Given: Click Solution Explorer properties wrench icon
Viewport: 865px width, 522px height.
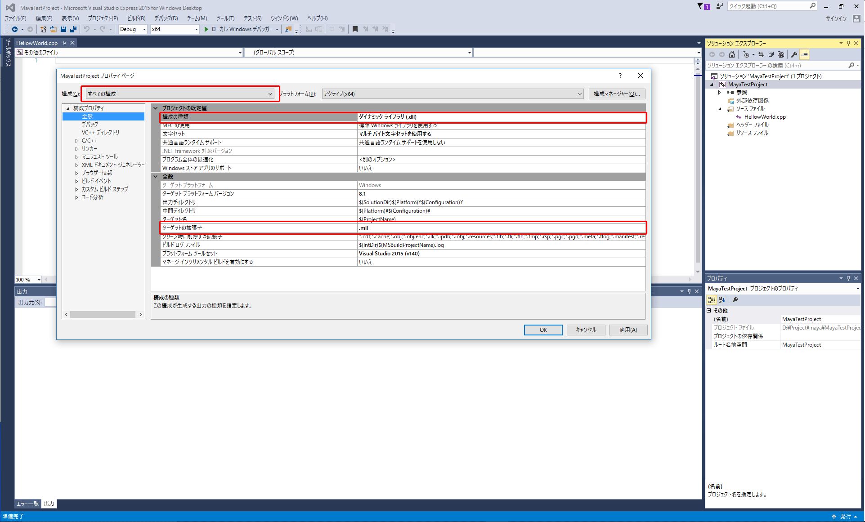Looking at the screenshot, I should pyautogui.click(x=794, y=54).
